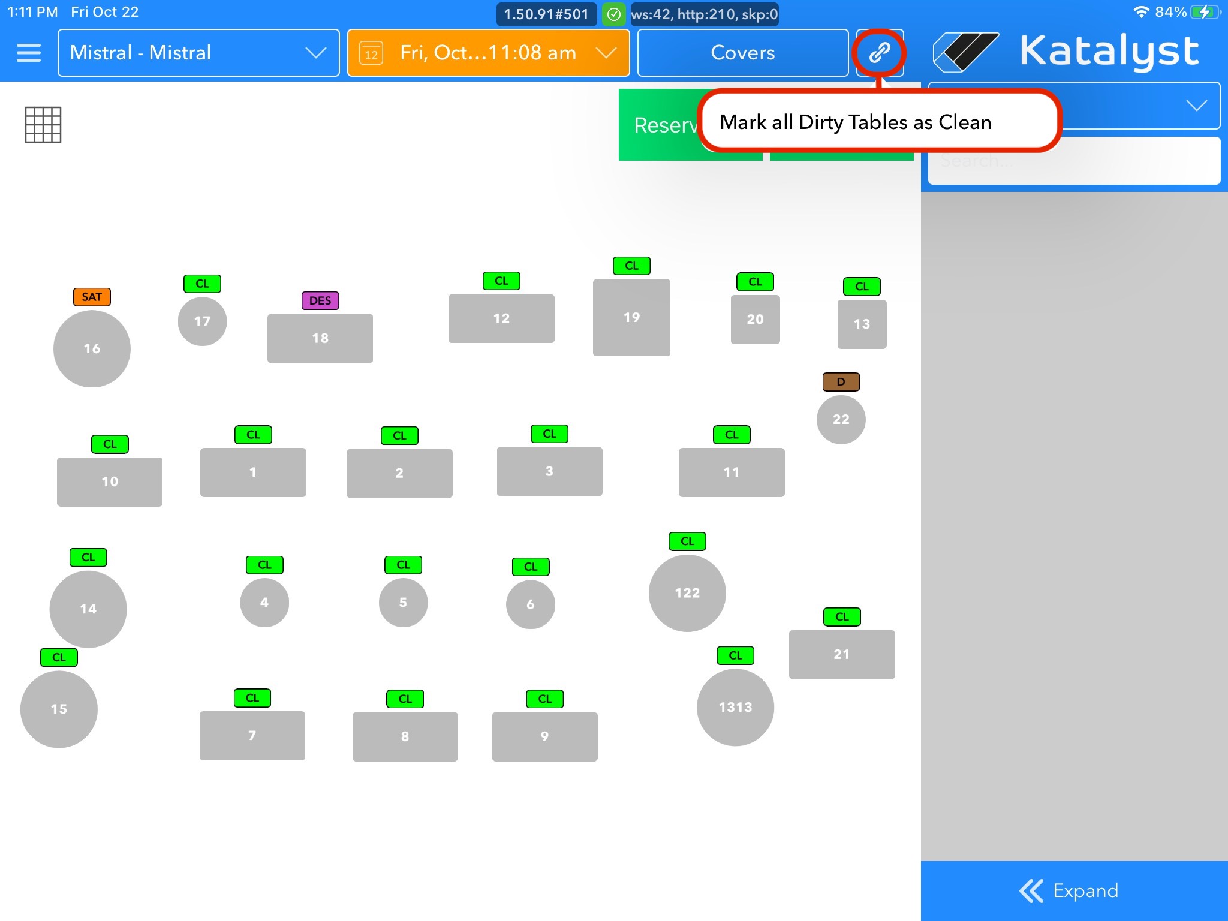Select round table 16 marked SAT
This screenshot has height=921, width=1228.
coord(92,348)
